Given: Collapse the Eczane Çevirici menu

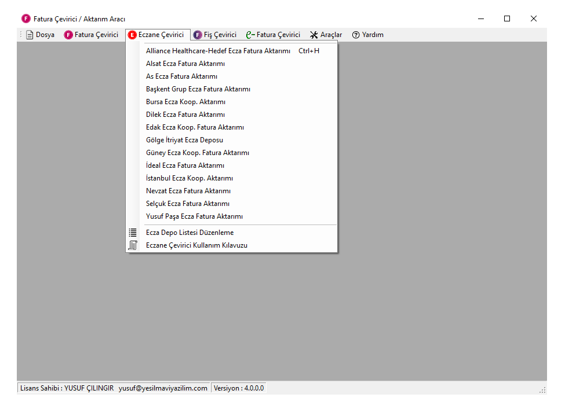Looking at the screenshot, I should [x=158, y=35].
